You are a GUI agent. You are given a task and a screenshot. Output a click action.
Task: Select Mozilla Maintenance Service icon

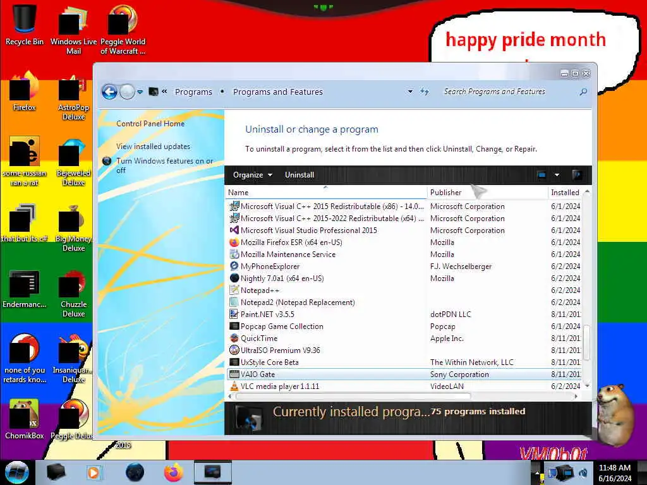tap(234, 254)
